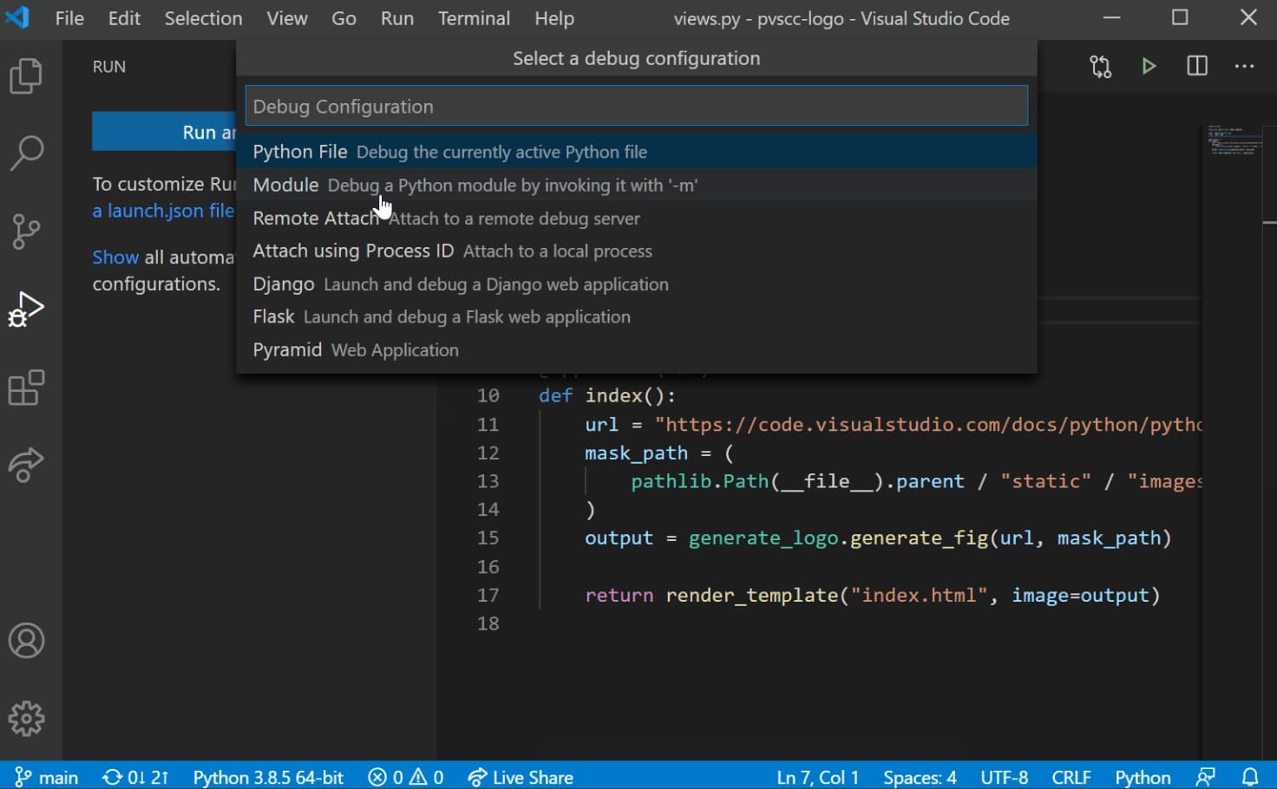Open the editor More Actions ellipsis
This screenshot has height=789, width=1277.
[x=1245, y=67]
